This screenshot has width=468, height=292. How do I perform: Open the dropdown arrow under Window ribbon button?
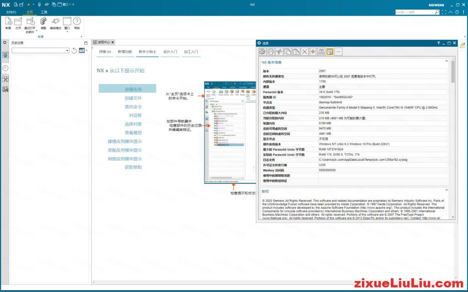[x=67, y=32]
